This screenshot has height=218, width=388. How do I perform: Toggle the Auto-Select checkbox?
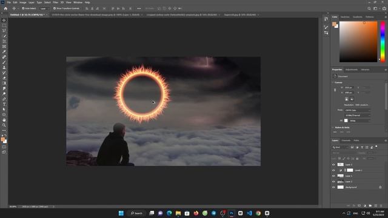click(23, 8)
